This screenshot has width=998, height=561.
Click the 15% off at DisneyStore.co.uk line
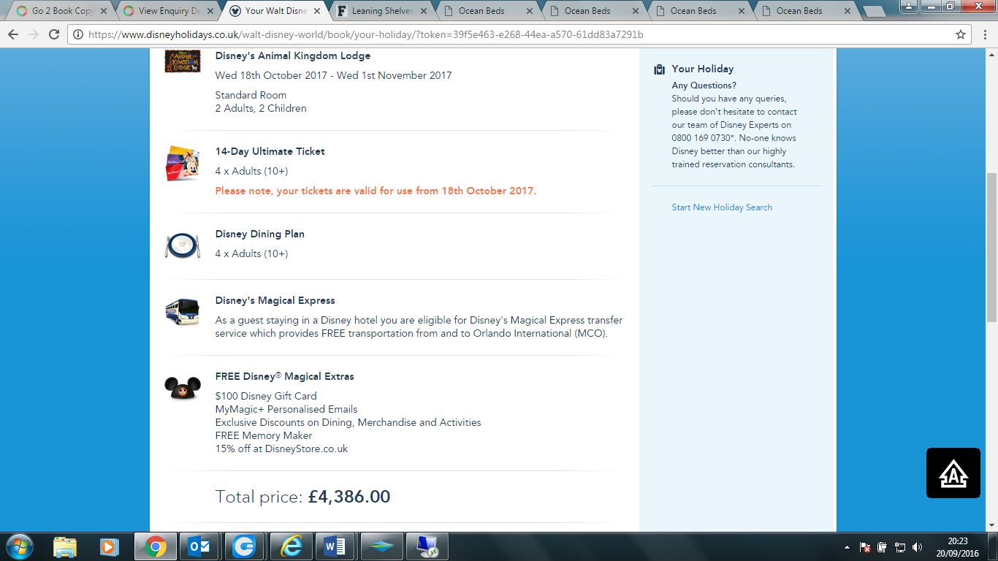tap(281, 449)
